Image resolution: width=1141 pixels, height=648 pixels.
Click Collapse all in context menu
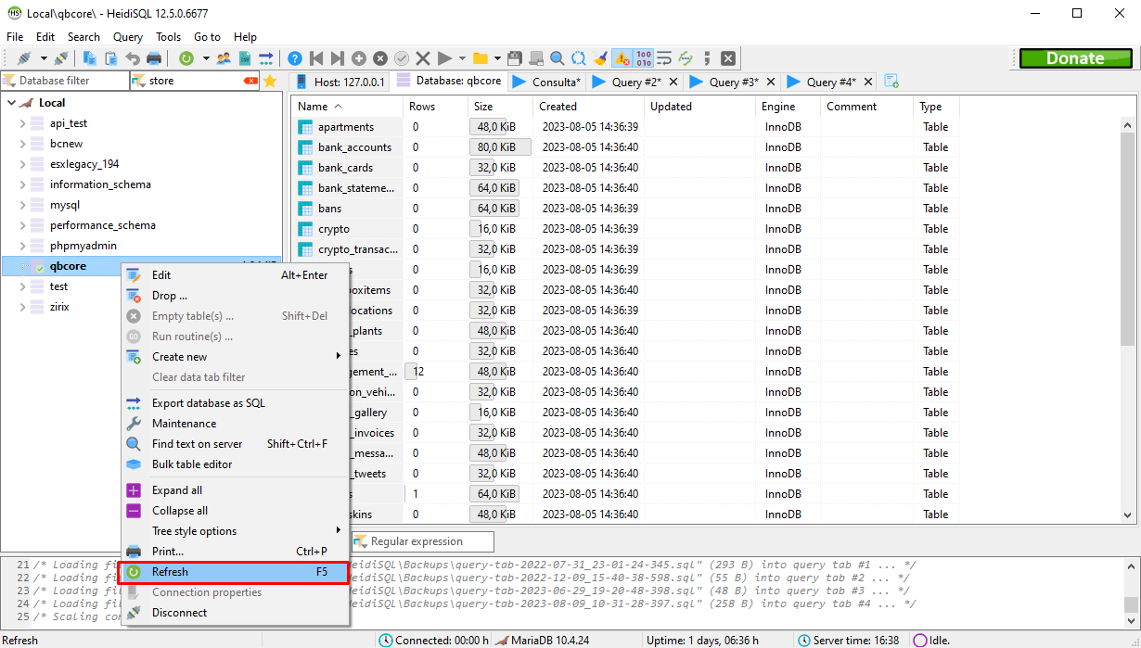pyautogui.click(x=236, y=511)
